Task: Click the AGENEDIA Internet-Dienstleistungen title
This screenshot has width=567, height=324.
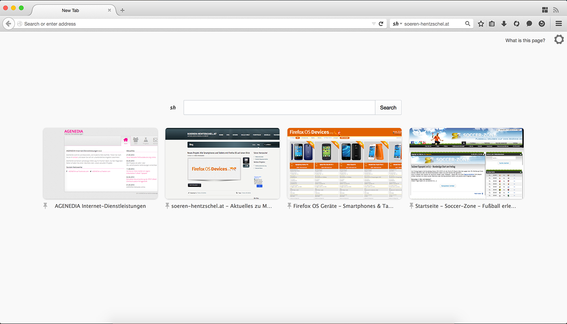Action: click(x=100, y=206)
